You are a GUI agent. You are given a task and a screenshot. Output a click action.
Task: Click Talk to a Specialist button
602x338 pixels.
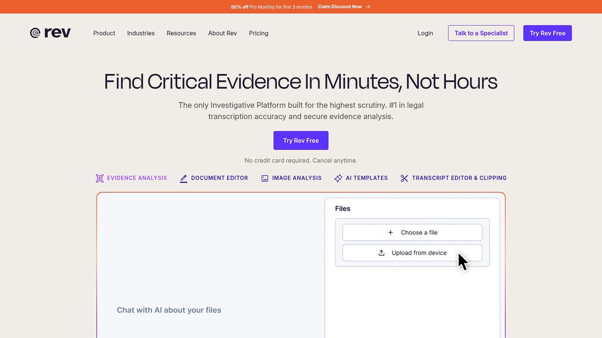tap(481, 33)
